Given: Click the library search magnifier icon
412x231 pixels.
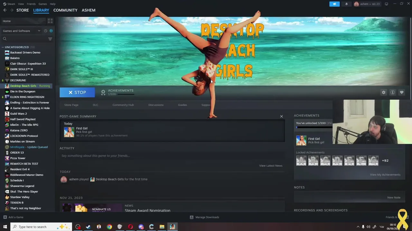Looking at the screenshot, I should [x=5, y=39].
